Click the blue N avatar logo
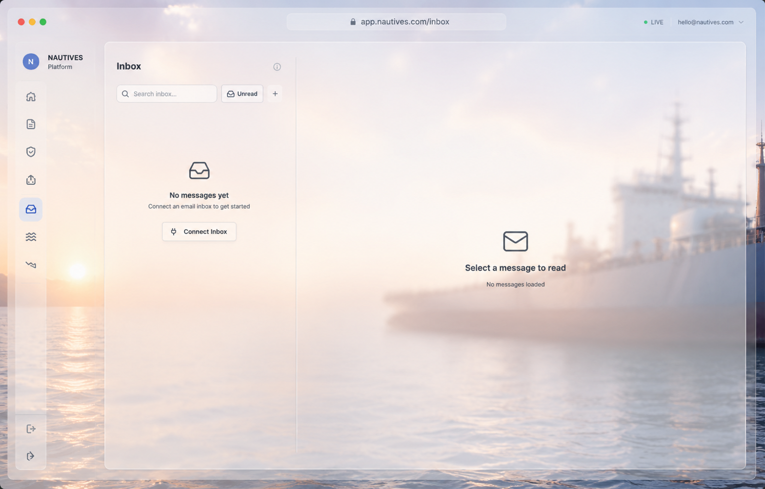This screenshot has height=489, width=765. [x=31, y=61]
